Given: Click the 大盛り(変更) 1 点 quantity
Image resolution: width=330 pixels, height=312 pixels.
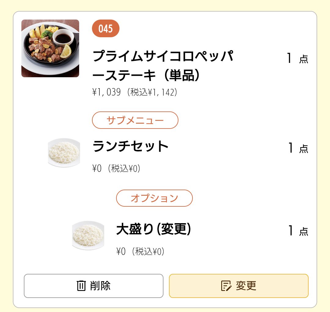Looking at the screenshot, I should 298,231.
